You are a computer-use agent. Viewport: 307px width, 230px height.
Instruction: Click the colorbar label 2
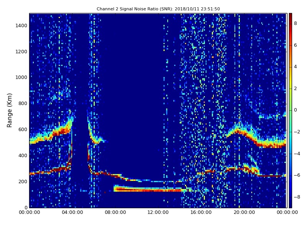295,89
